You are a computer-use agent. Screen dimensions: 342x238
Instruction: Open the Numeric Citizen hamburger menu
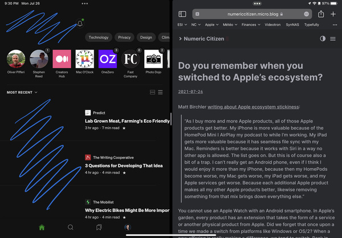[x=333, y=39]
